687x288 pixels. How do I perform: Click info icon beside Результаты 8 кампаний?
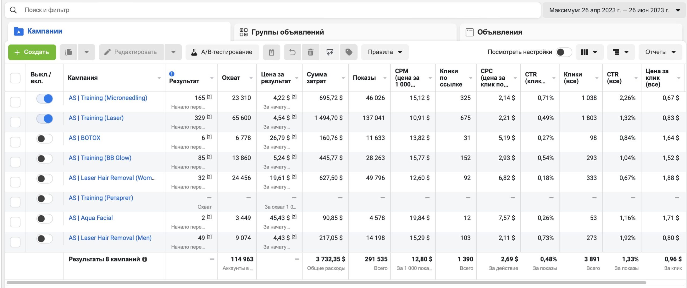[x=145, y=259]
